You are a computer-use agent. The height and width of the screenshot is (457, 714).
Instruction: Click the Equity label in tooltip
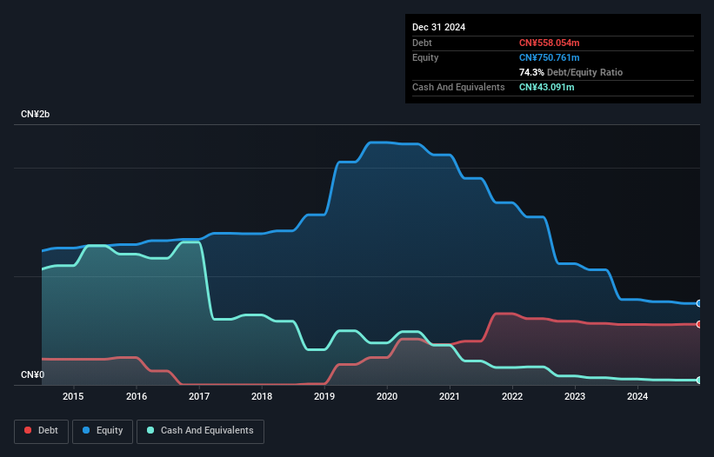pyautogui.click(x=425, y=57)
